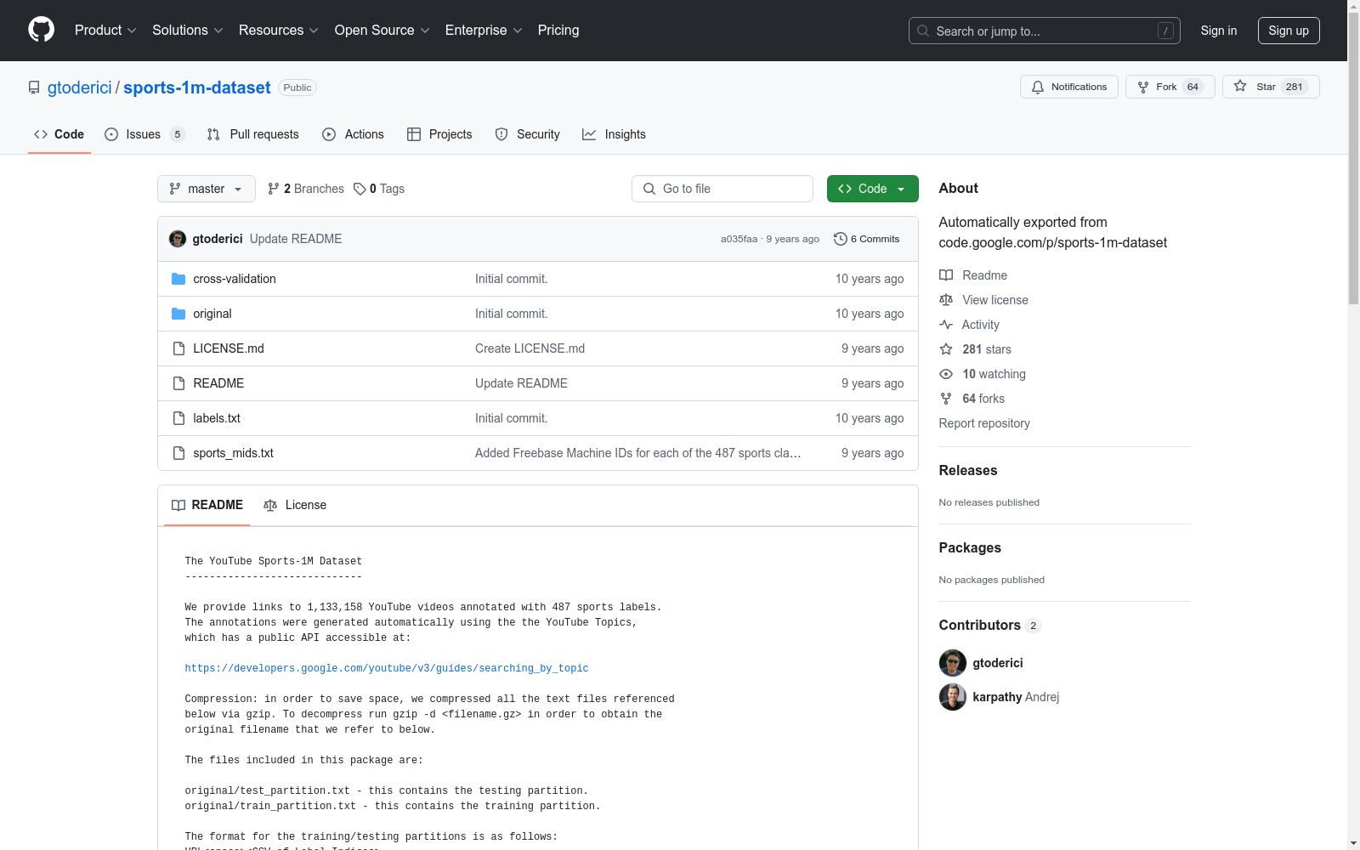The height and width of the screenshot is (850, 1360).
Task: Click gtoderici contributor avatar
Action: pyautogui.click(x=953, y=663)
